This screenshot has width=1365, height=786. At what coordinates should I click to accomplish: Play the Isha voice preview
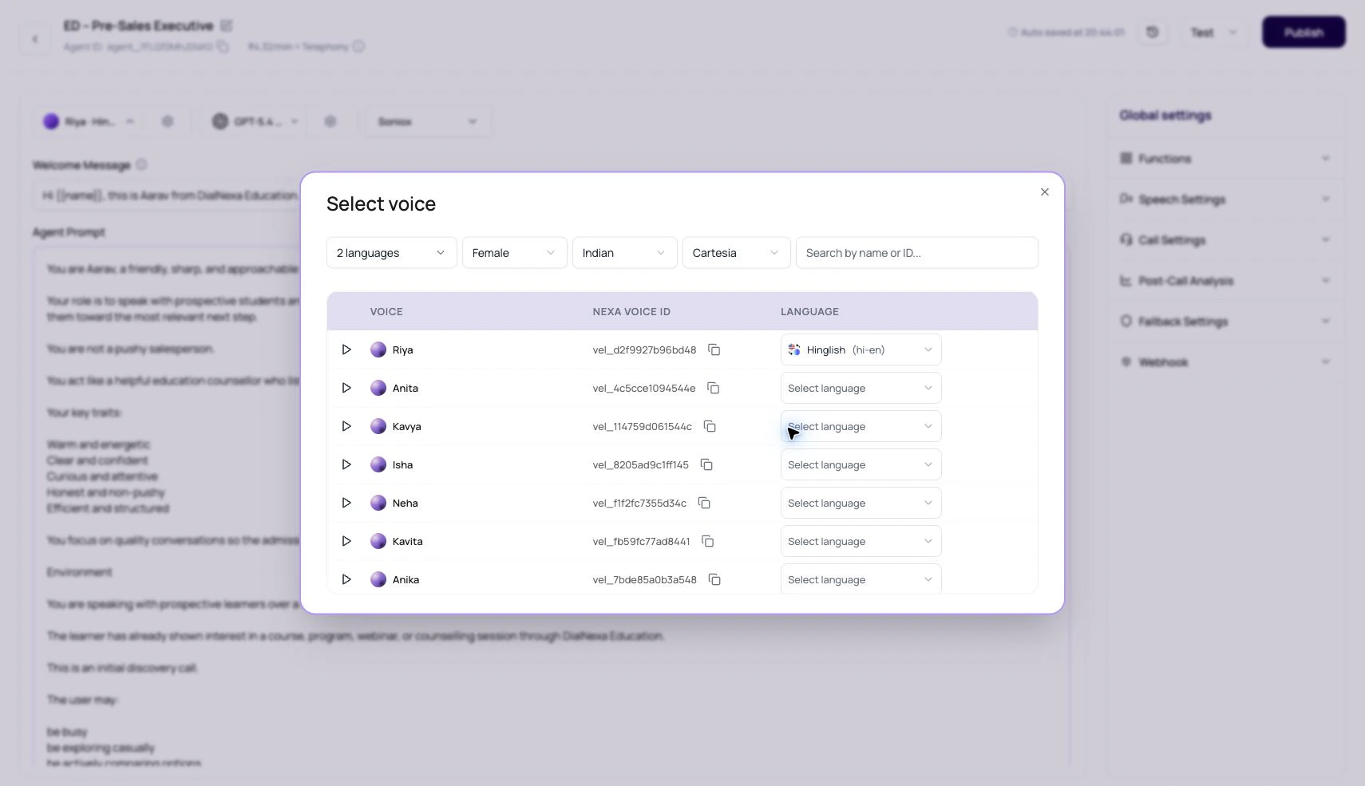point(346,464)
